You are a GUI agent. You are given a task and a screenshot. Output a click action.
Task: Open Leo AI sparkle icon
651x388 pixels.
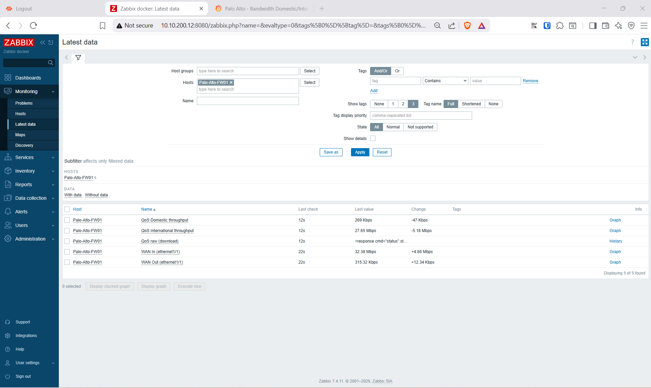coord(618,25)
